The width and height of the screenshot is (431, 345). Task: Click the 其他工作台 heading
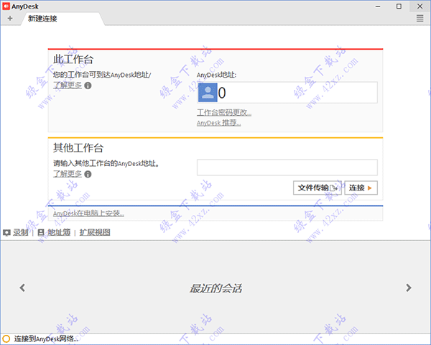tap(78, 148)
